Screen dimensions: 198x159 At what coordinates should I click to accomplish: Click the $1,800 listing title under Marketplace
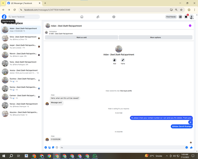(x=61, y=34)
